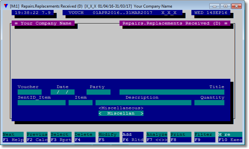Click menu glyph beside Your Company Name
Viewport: 249px width, 149px height.
click(16, 23)
